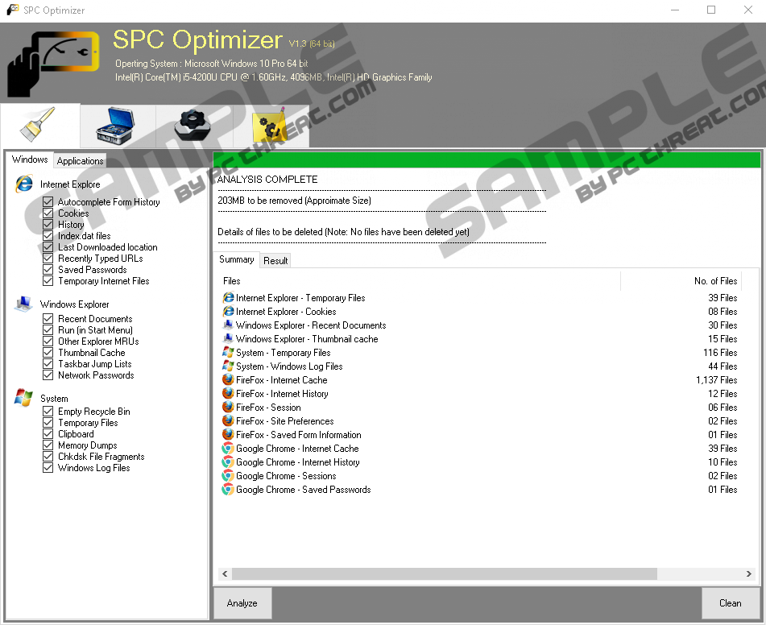Viewport: 766px width, 625px height.
Task: Select the '1,137 Files' count cell
Action: click(717, 379)
